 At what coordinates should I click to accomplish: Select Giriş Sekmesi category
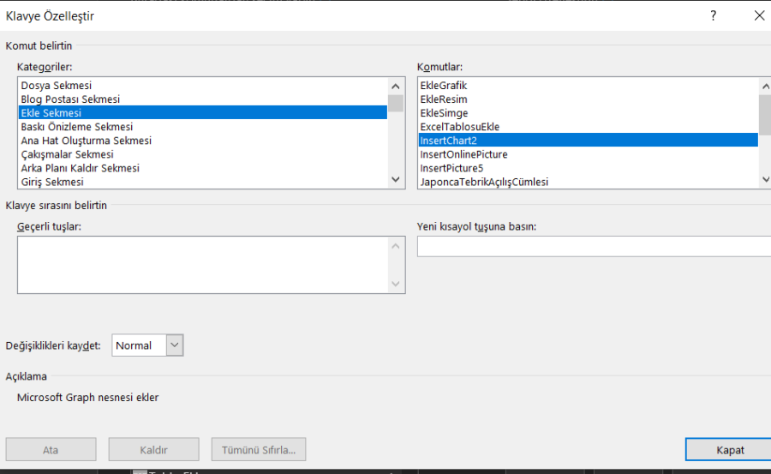52,182
